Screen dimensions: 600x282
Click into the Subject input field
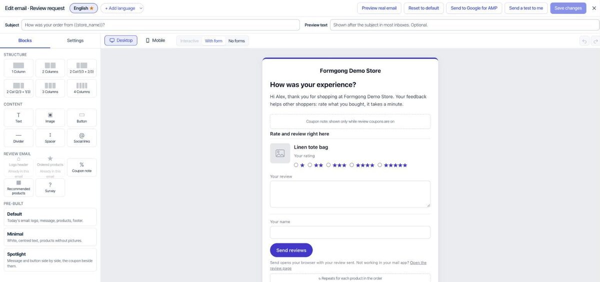tap(160, 25)
